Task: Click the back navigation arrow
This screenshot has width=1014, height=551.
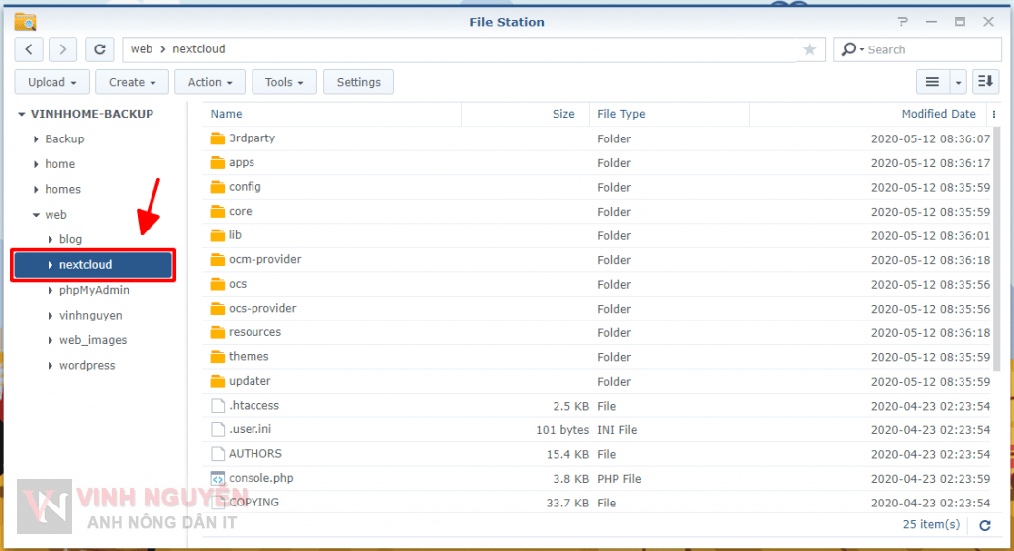Action: point(30,49)
